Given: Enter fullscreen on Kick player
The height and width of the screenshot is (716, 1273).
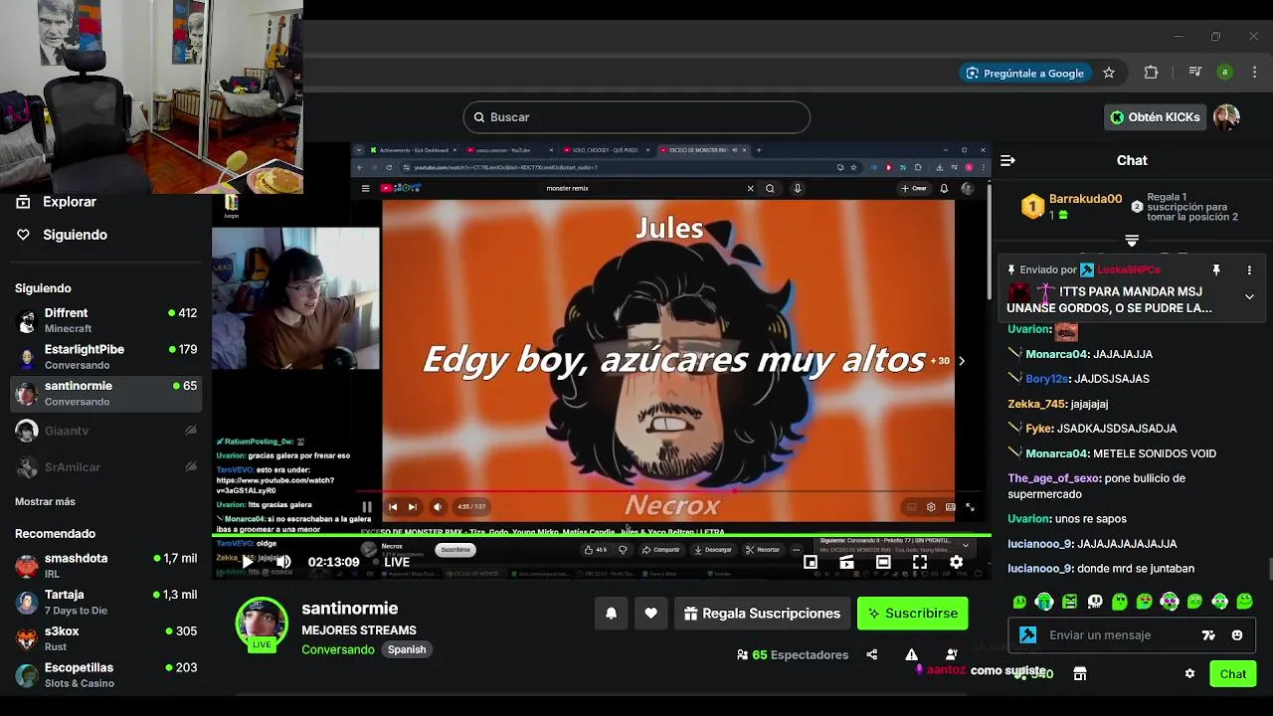Looking at the screenshot, I should pyautogui.click(x=920, y=562).
